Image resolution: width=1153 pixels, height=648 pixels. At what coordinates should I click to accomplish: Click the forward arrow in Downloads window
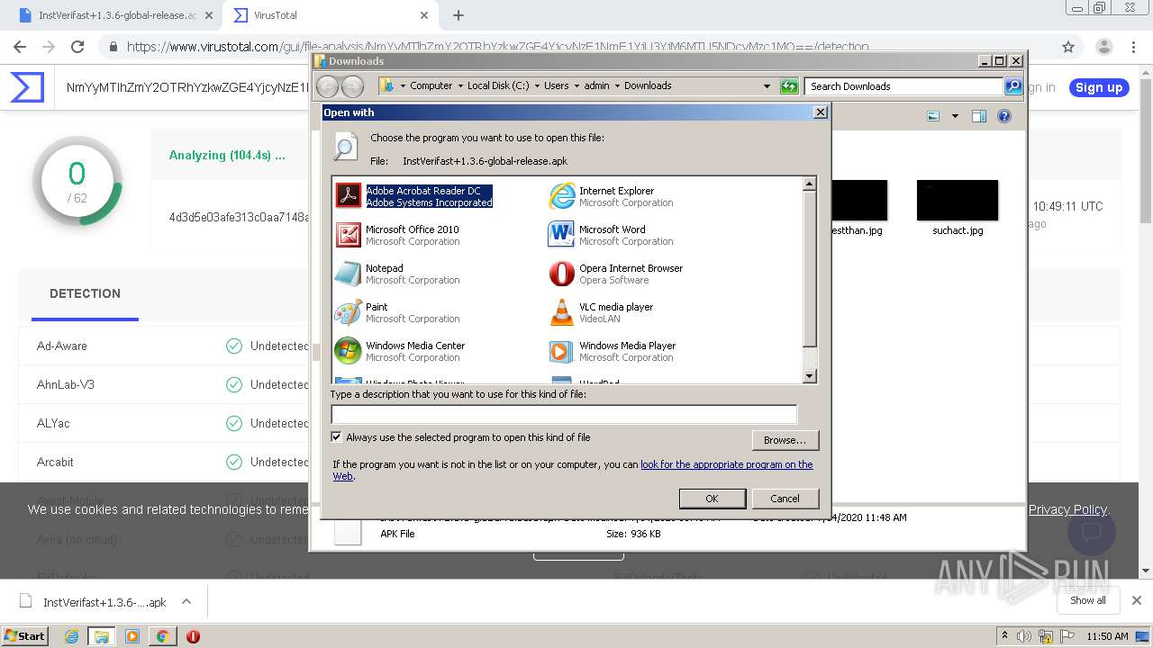point(353,86)
